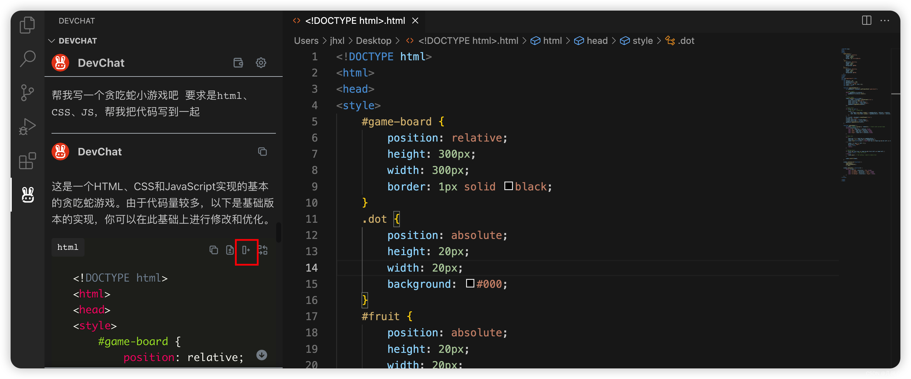
Task: Collapse the DEVCHAT section
Action: (52, 41)
